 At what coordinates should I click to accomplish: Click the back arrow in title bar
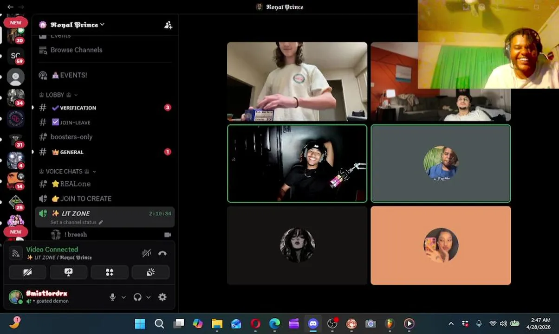tap(10, 7)
